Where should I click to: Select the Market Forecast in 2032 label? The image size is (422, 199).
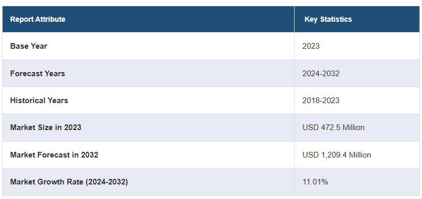click(x=54, y=155)
